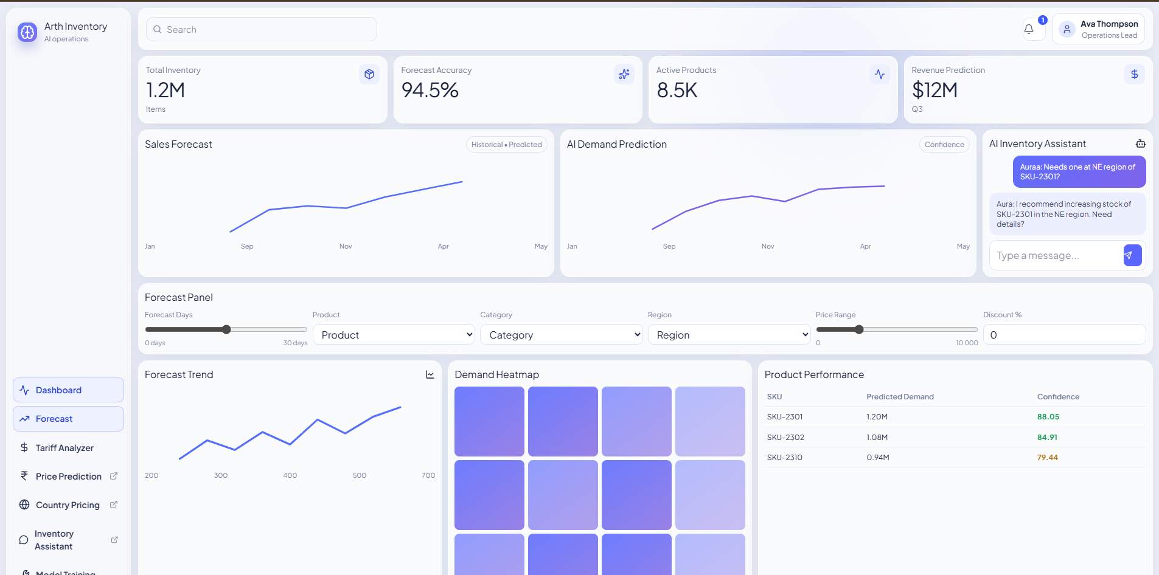Click the notification bell icon
1159x575 pixels.
coord(1029,29)
